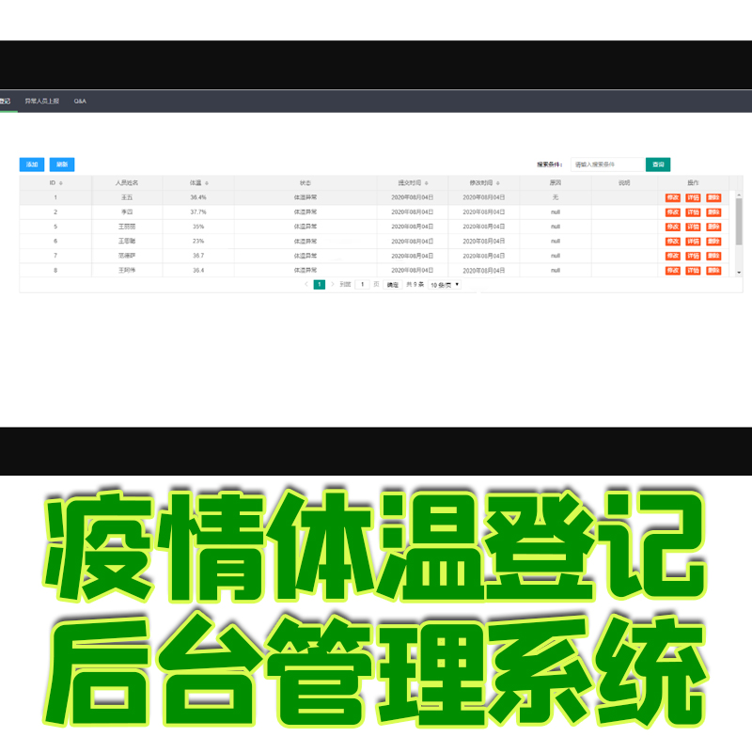752x752 pixels.
Task: Toggle sorting on the 提交时间 column
Action: (x=410, y=180)
